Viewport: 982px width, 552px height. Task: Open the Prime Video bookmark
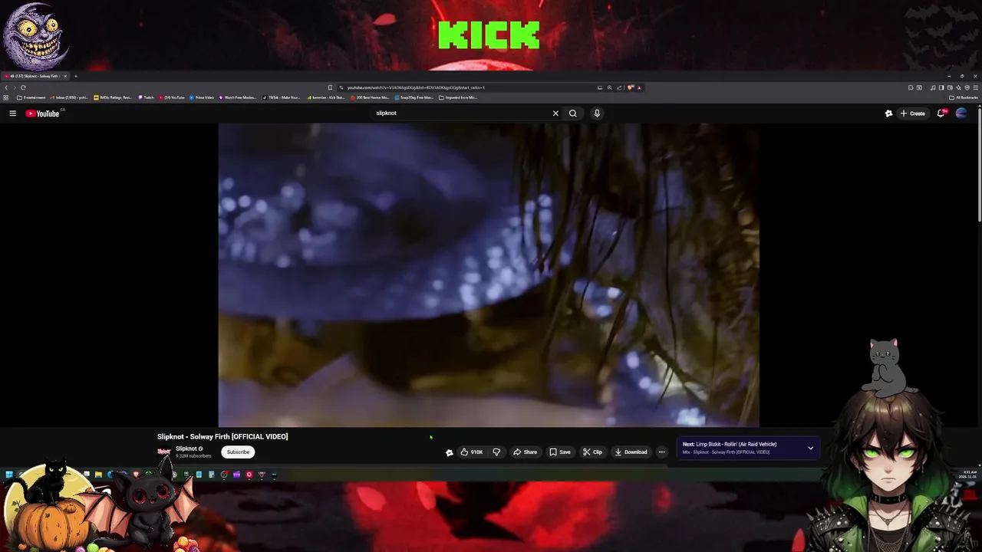pos(202,97)
